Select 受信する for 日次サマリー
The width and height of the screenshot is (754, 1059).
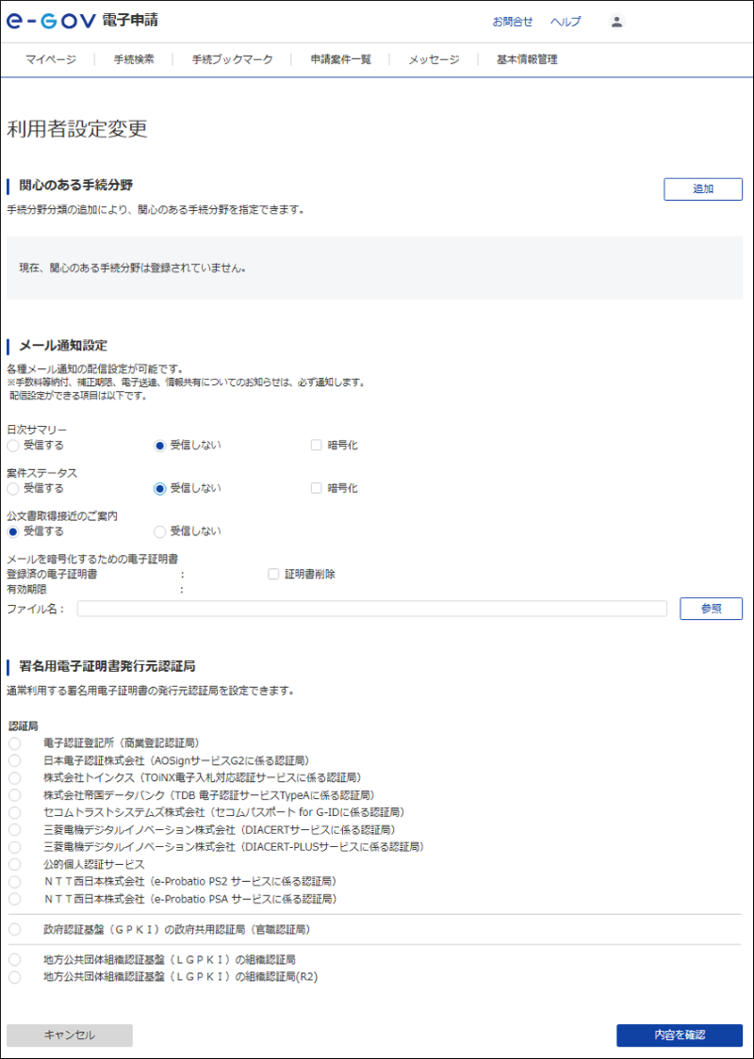point(13,445)
